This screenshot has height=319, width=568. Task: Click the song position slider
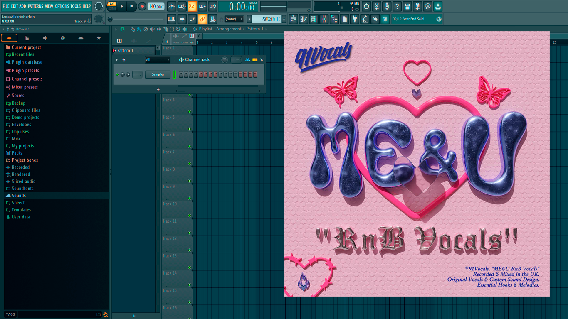136,19
